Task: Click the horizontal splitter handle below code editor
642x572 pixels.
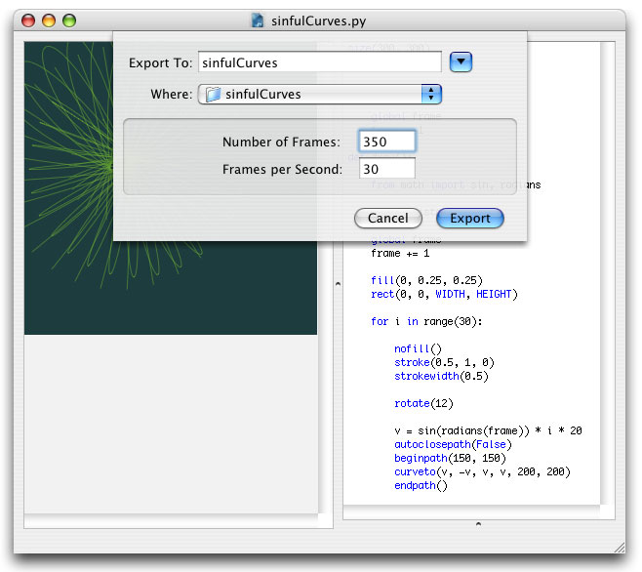Action: pyautogui.click(x=478, y=523)
